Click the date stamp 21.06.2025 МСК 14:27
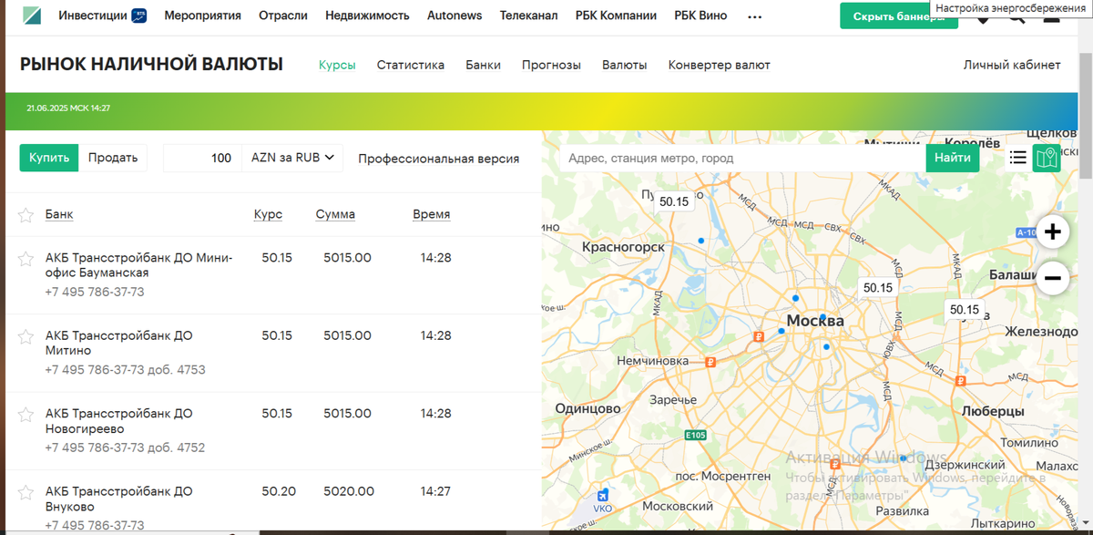 point(68,108)
